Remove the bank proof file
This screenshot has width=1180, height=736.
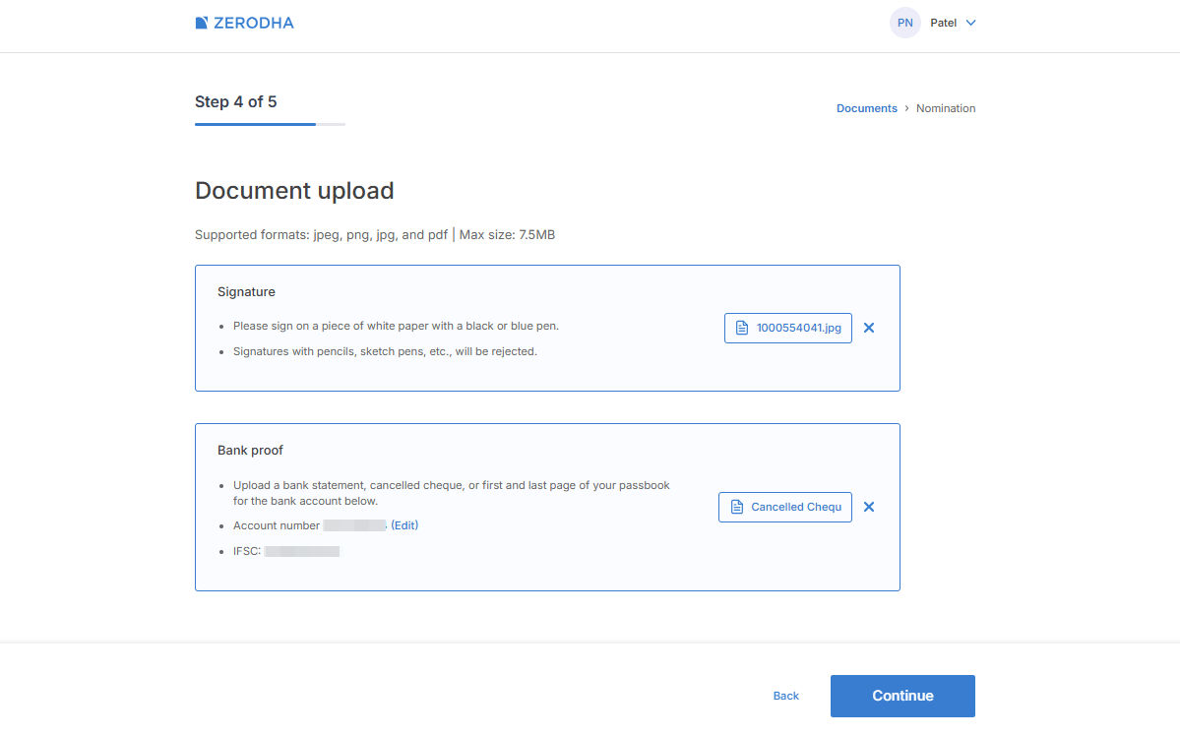pos(868,507)
